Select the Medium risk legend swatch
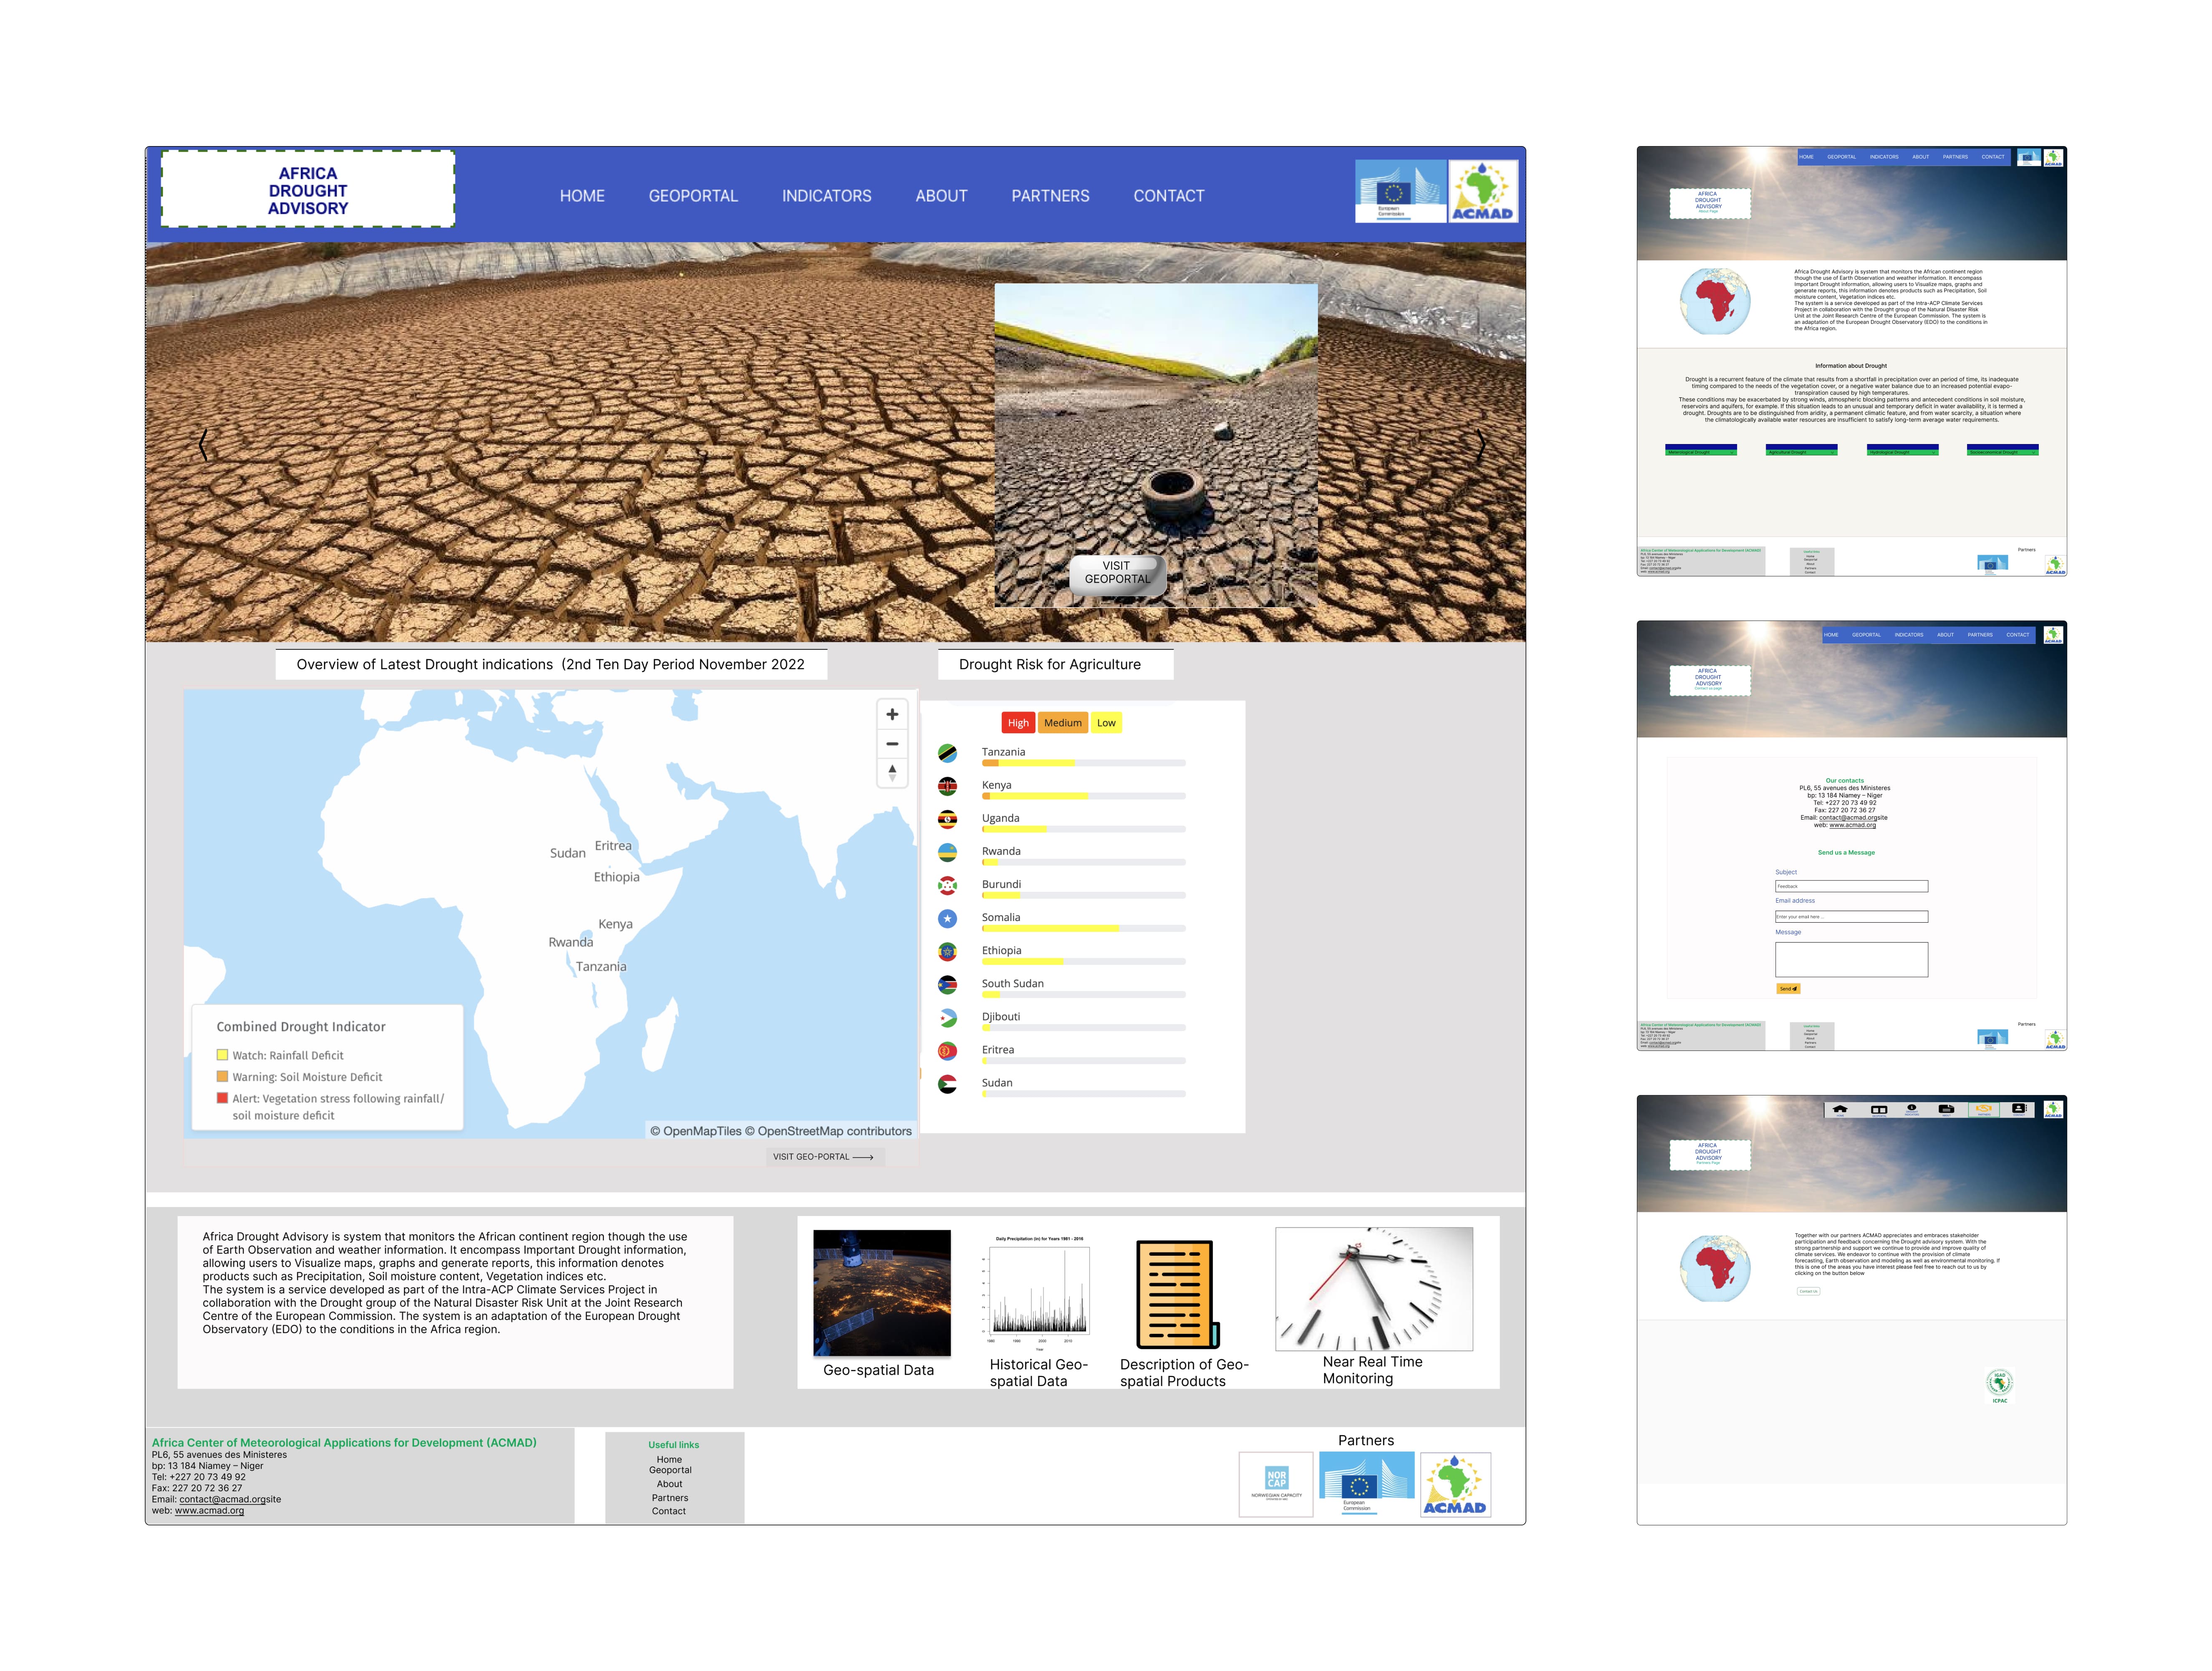The image size is (2212, 1671). pyautogui.click(x=1062, y=723)
